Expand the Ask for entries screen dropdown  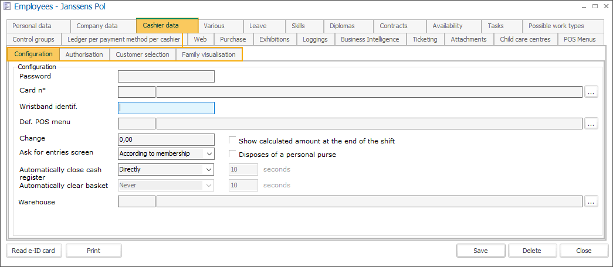208,154
